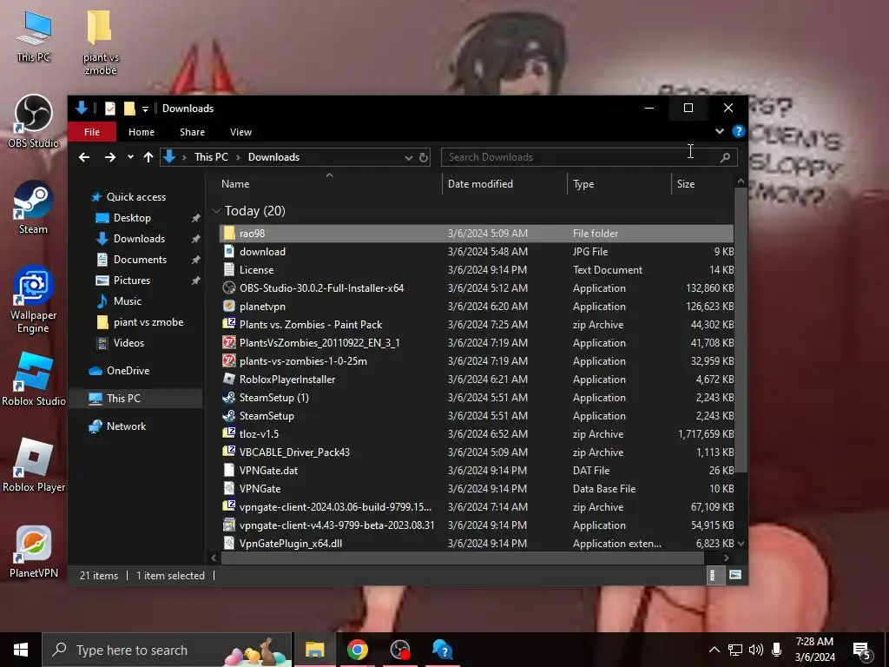Click This PC in the address bar
Viewport: 889px width, 667px height.
pyautogui.click(x=211, y=157)
